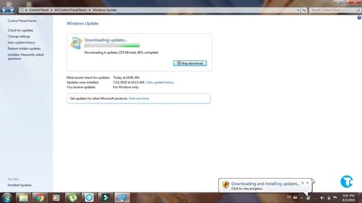
Task: Launch Google Chrome from the taskbar
Action: click(40, 198)
